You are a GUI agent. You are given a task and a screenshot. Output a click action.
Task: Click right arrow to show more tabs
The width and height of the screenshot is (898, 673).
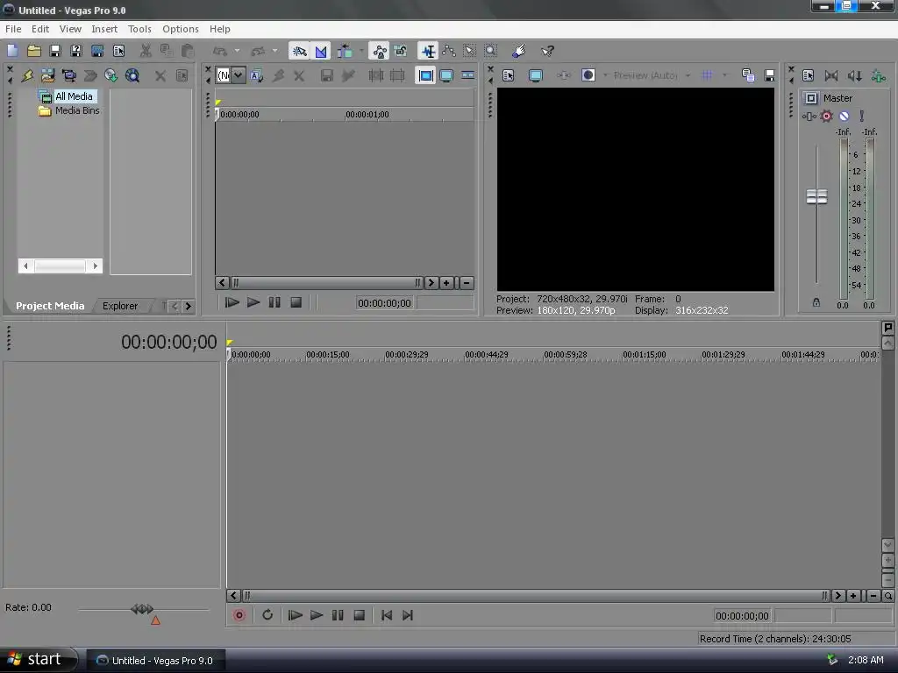pos(188,306)
